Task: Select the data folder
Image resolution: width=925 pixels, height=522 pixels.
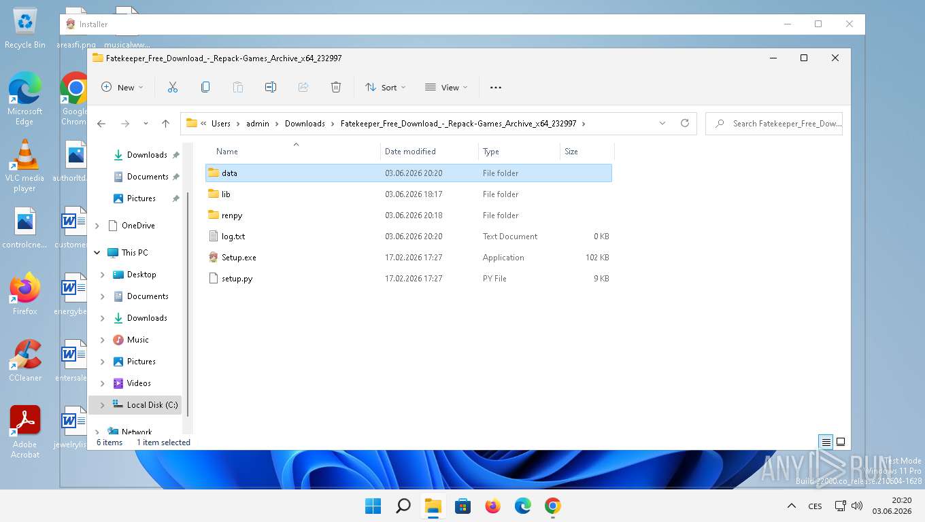Action: coord(409,173)
